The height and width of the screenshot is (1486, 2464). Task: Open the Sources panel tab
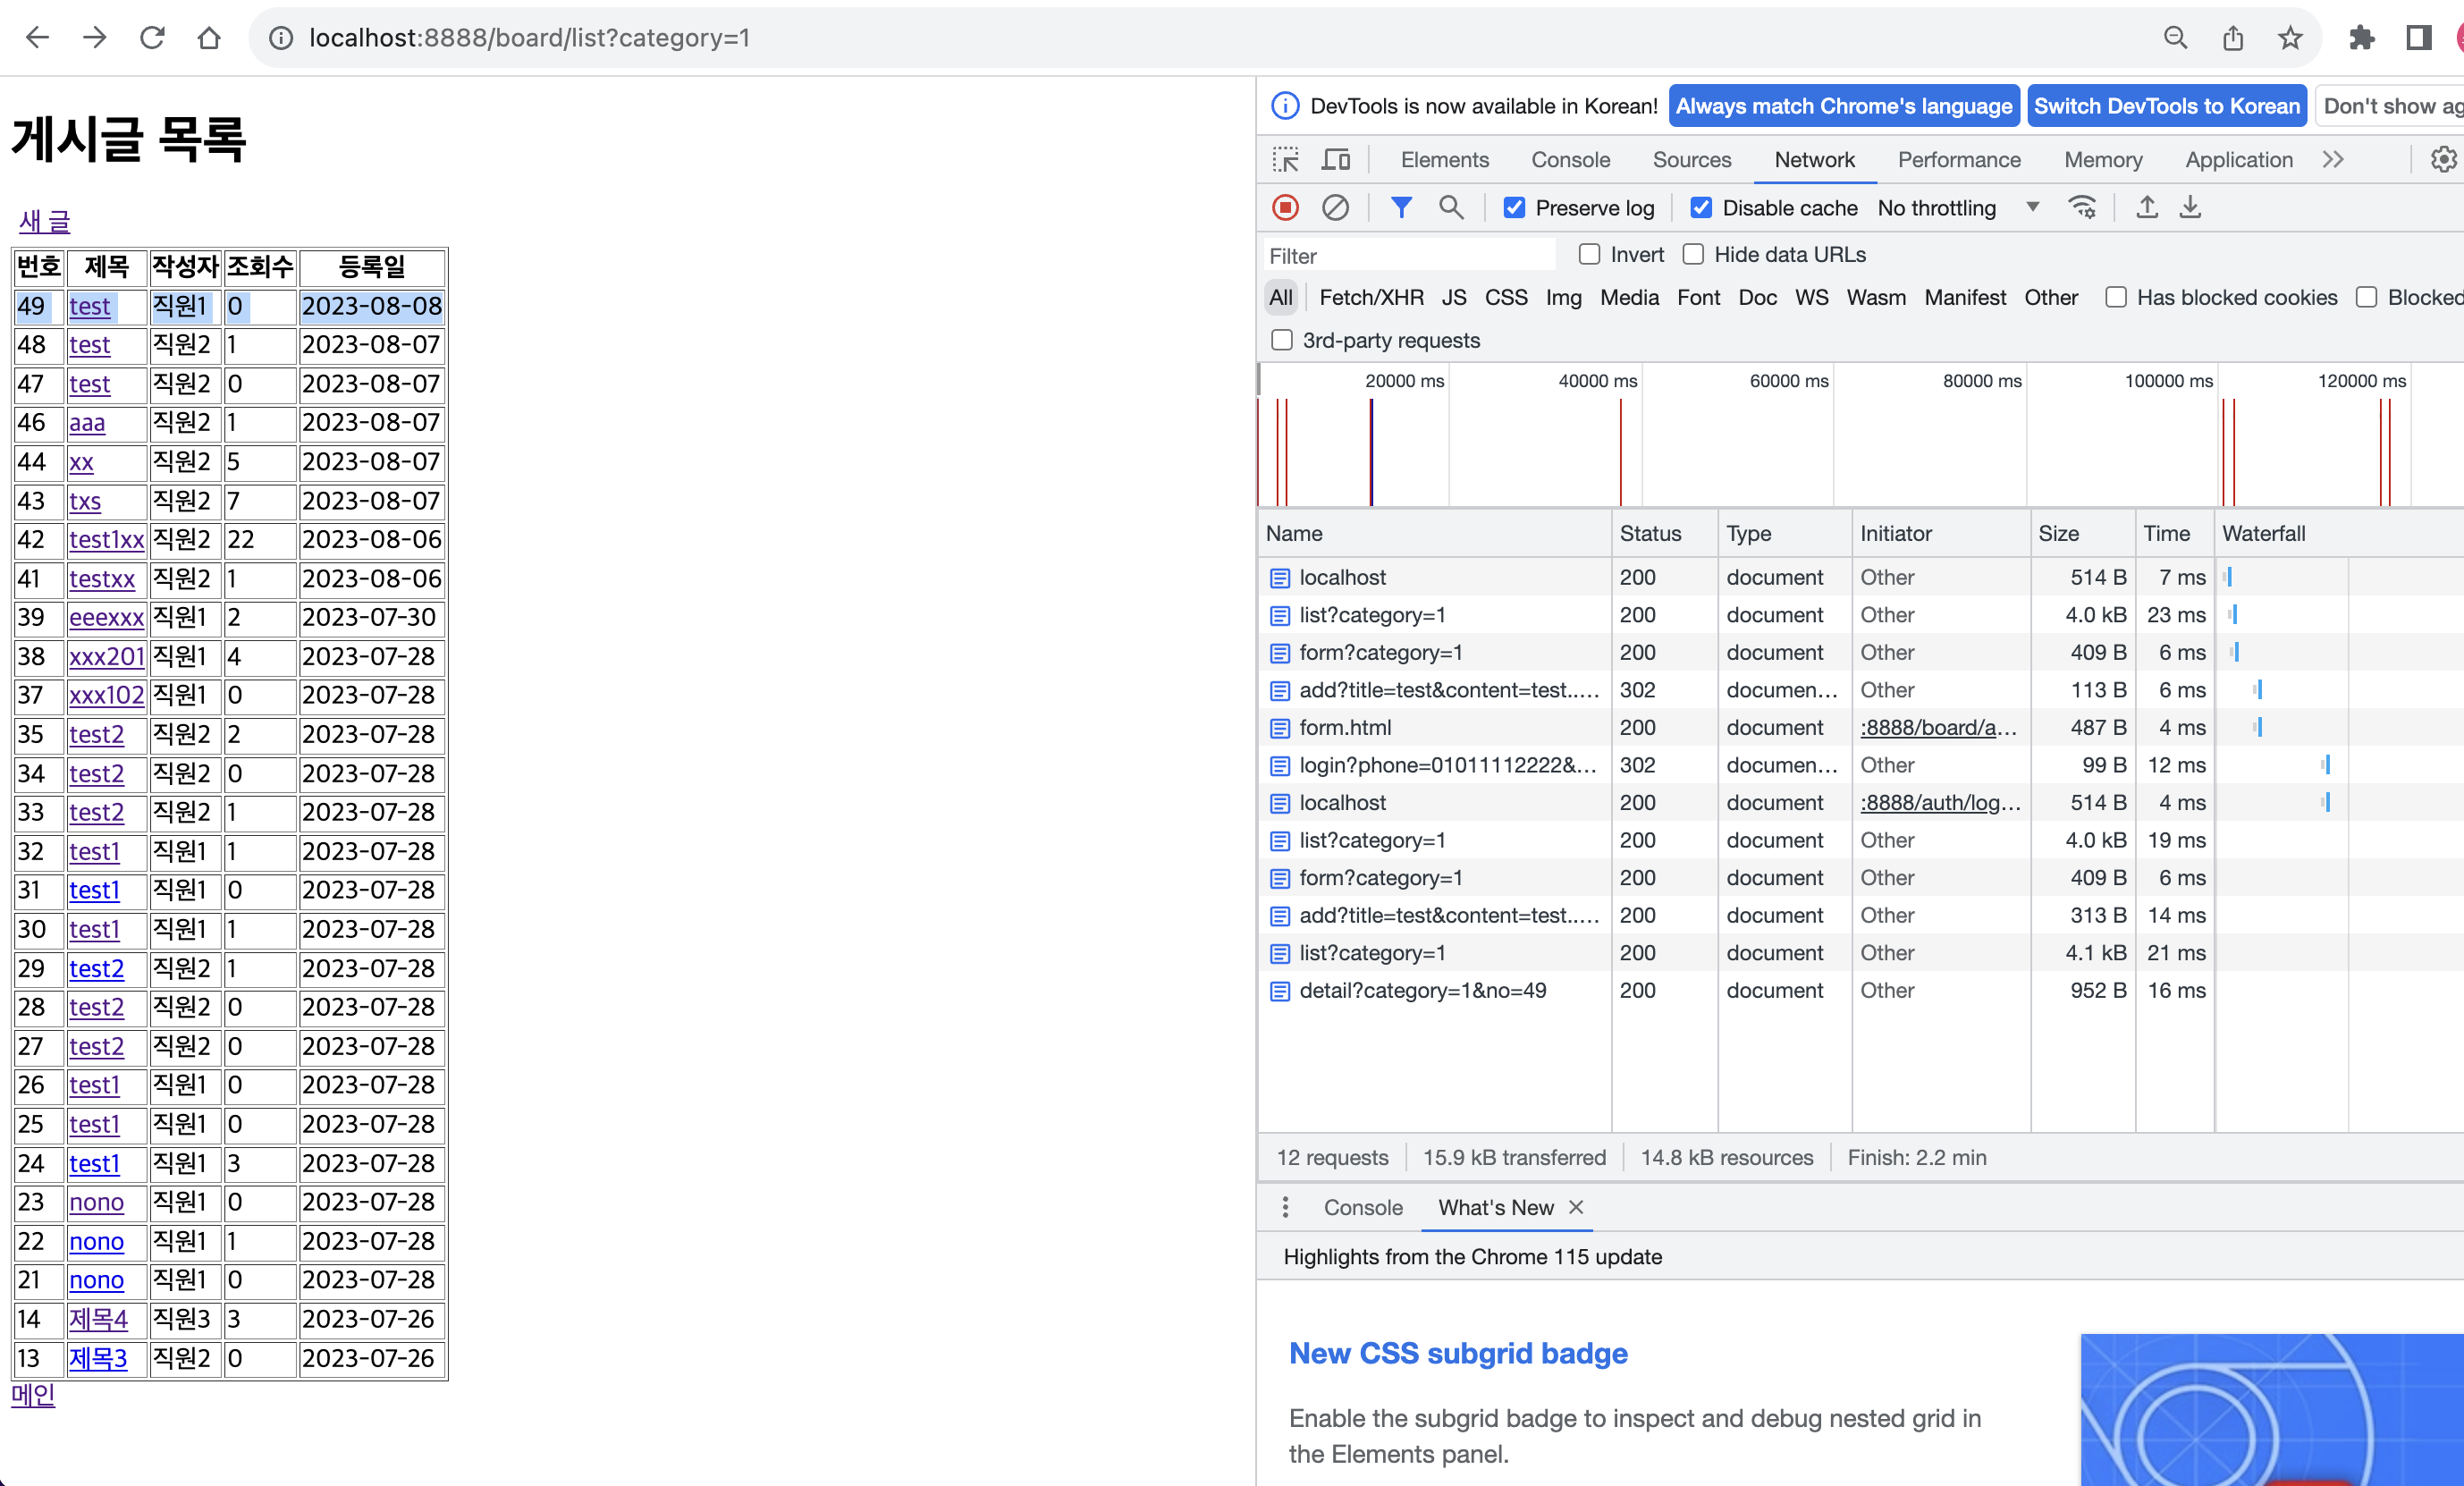1691,160
